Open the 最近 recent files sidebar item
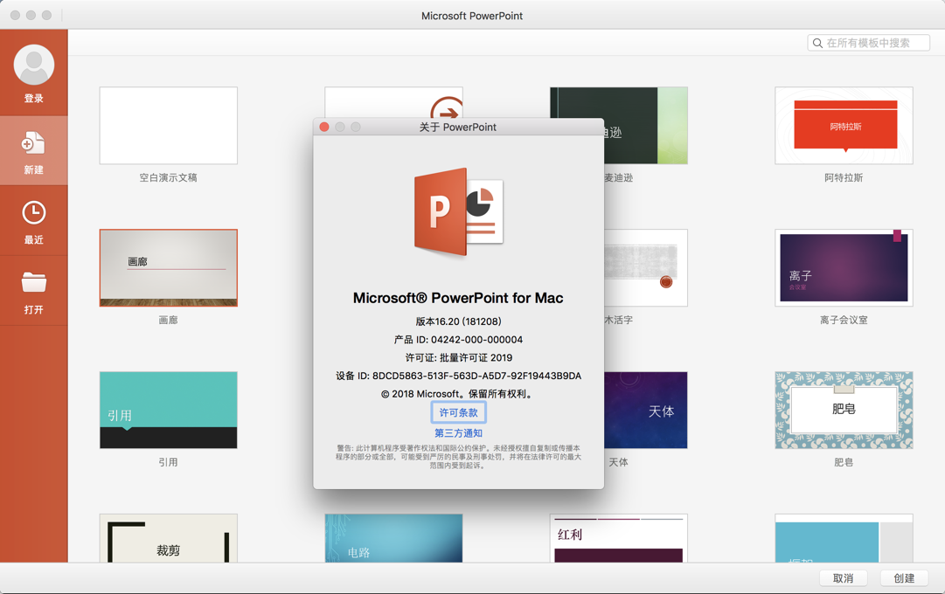The width and height of the screenshot is (945, 594). click(x=34, y=222)
